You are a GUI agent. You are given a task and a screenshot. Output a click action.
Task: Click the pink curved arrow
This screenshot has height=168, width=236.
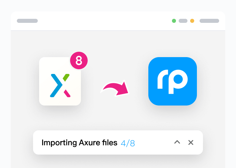pos(116,89)
